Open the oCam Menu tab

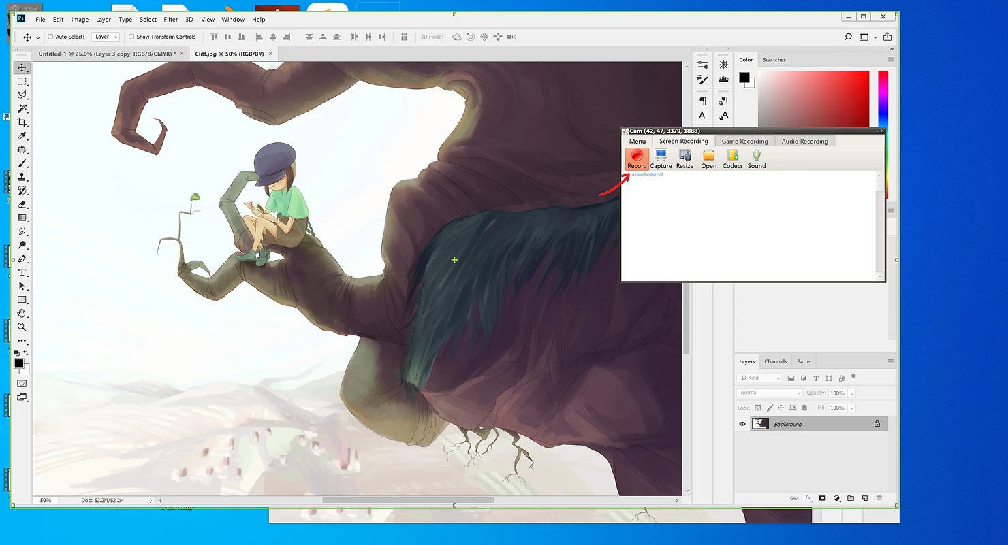point(637,141)
